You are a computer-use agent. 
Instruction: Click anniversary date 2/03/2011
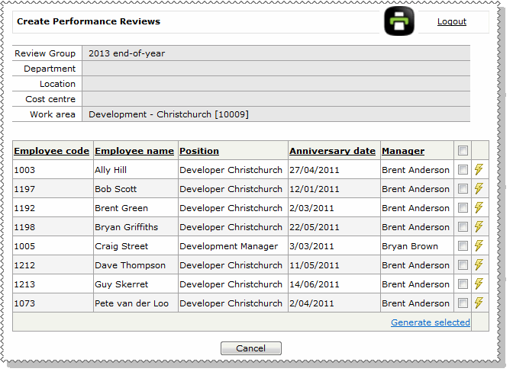(311, 208)
